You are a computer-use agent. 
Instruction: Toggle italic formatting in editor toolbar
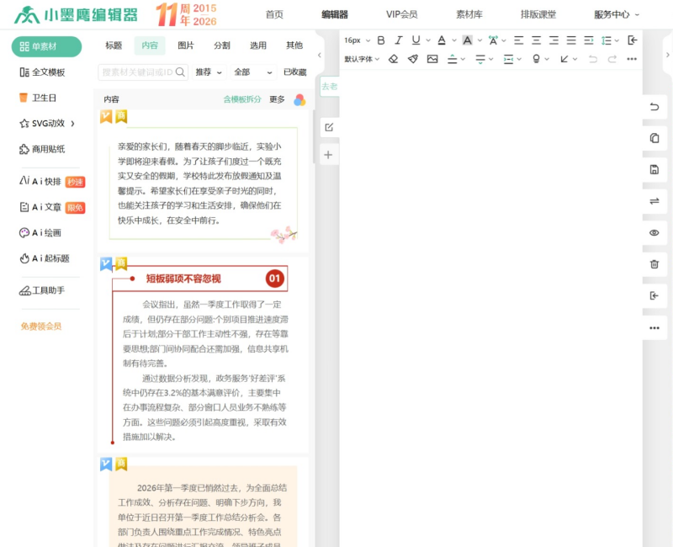[398, 40]
